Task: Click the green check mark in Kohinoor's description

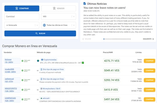Action: click(83, 63)
